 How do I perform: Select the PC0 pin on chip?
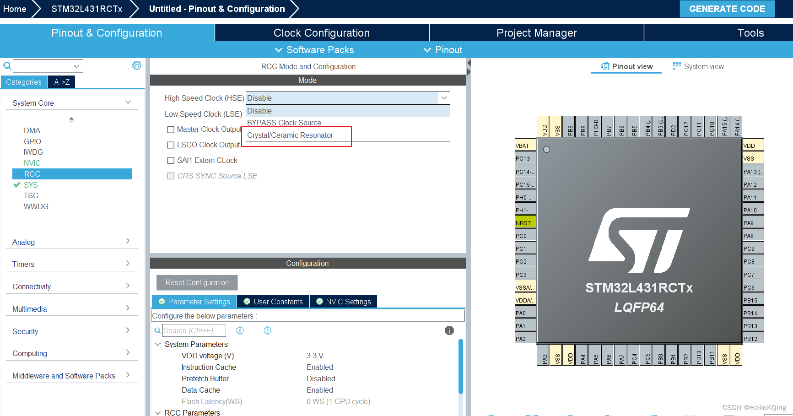coord(525,236)
